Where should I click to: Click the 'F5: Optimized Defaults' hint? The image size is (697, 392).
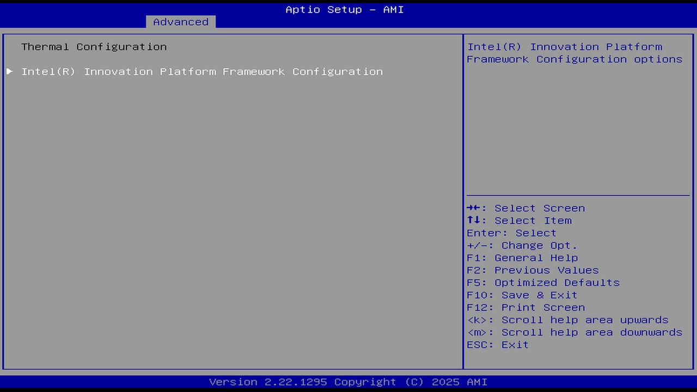pyautogui.click(x=543, y=283)
